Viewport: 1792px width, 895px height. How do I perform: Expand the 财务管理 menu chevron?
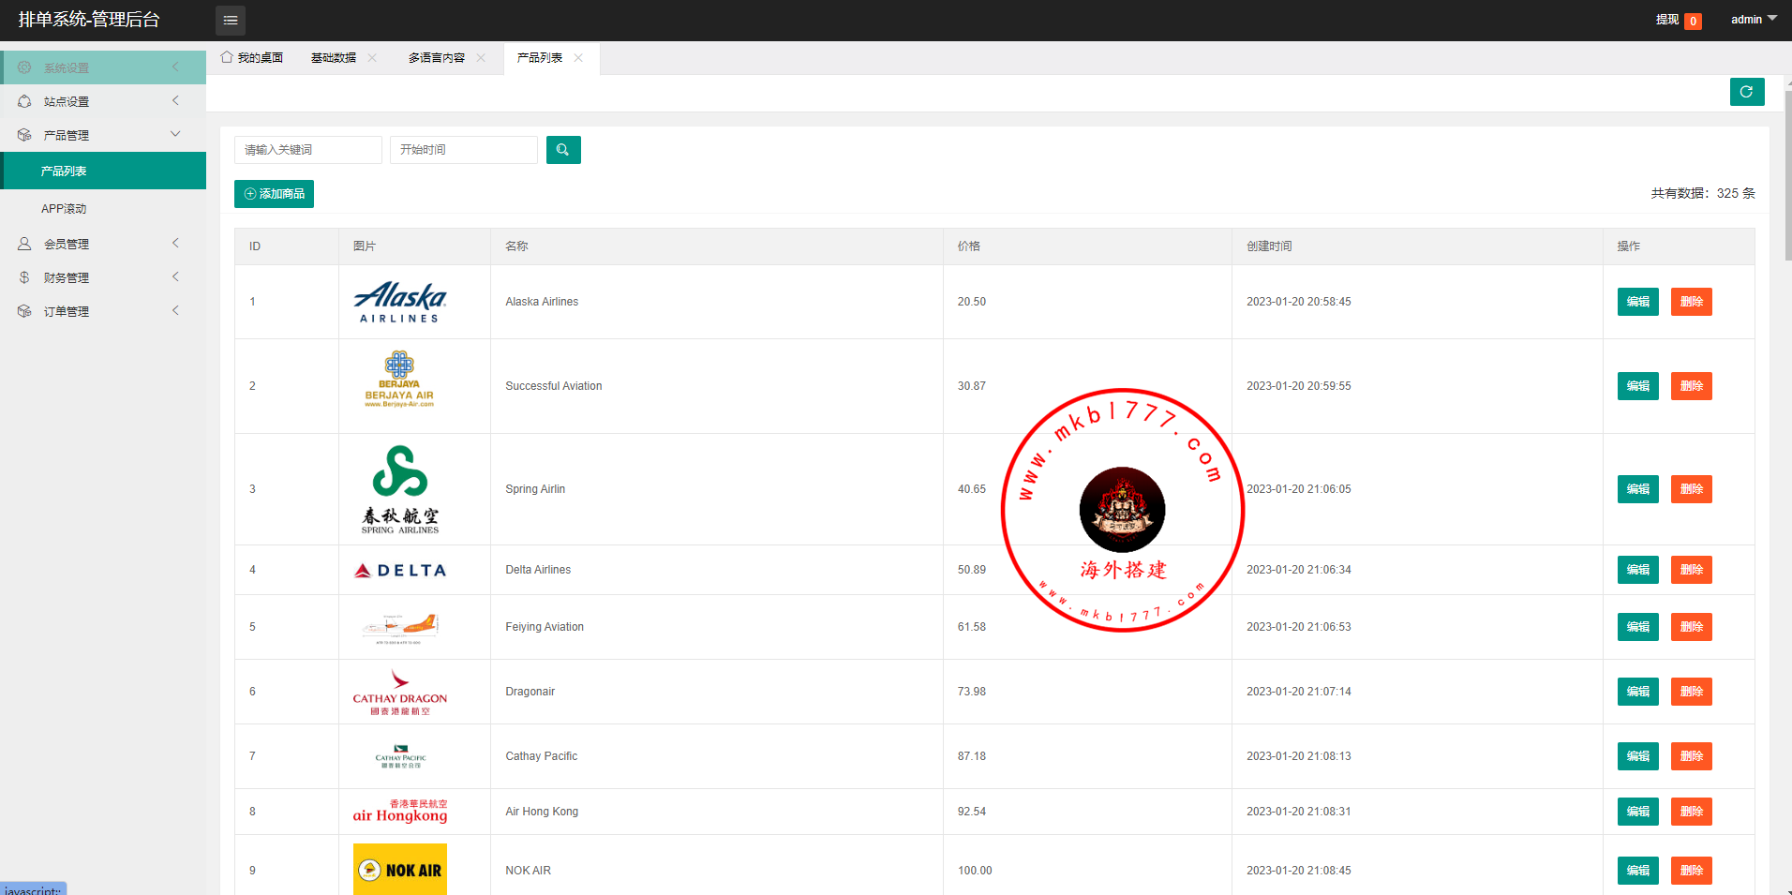[175, 276]
